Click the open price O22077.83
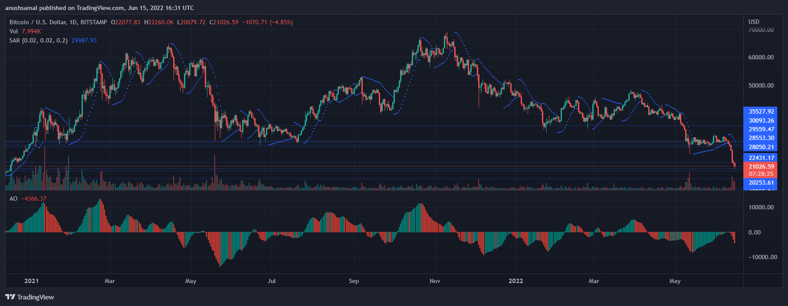This screenshot has width=788, height=306. [125, 22]
